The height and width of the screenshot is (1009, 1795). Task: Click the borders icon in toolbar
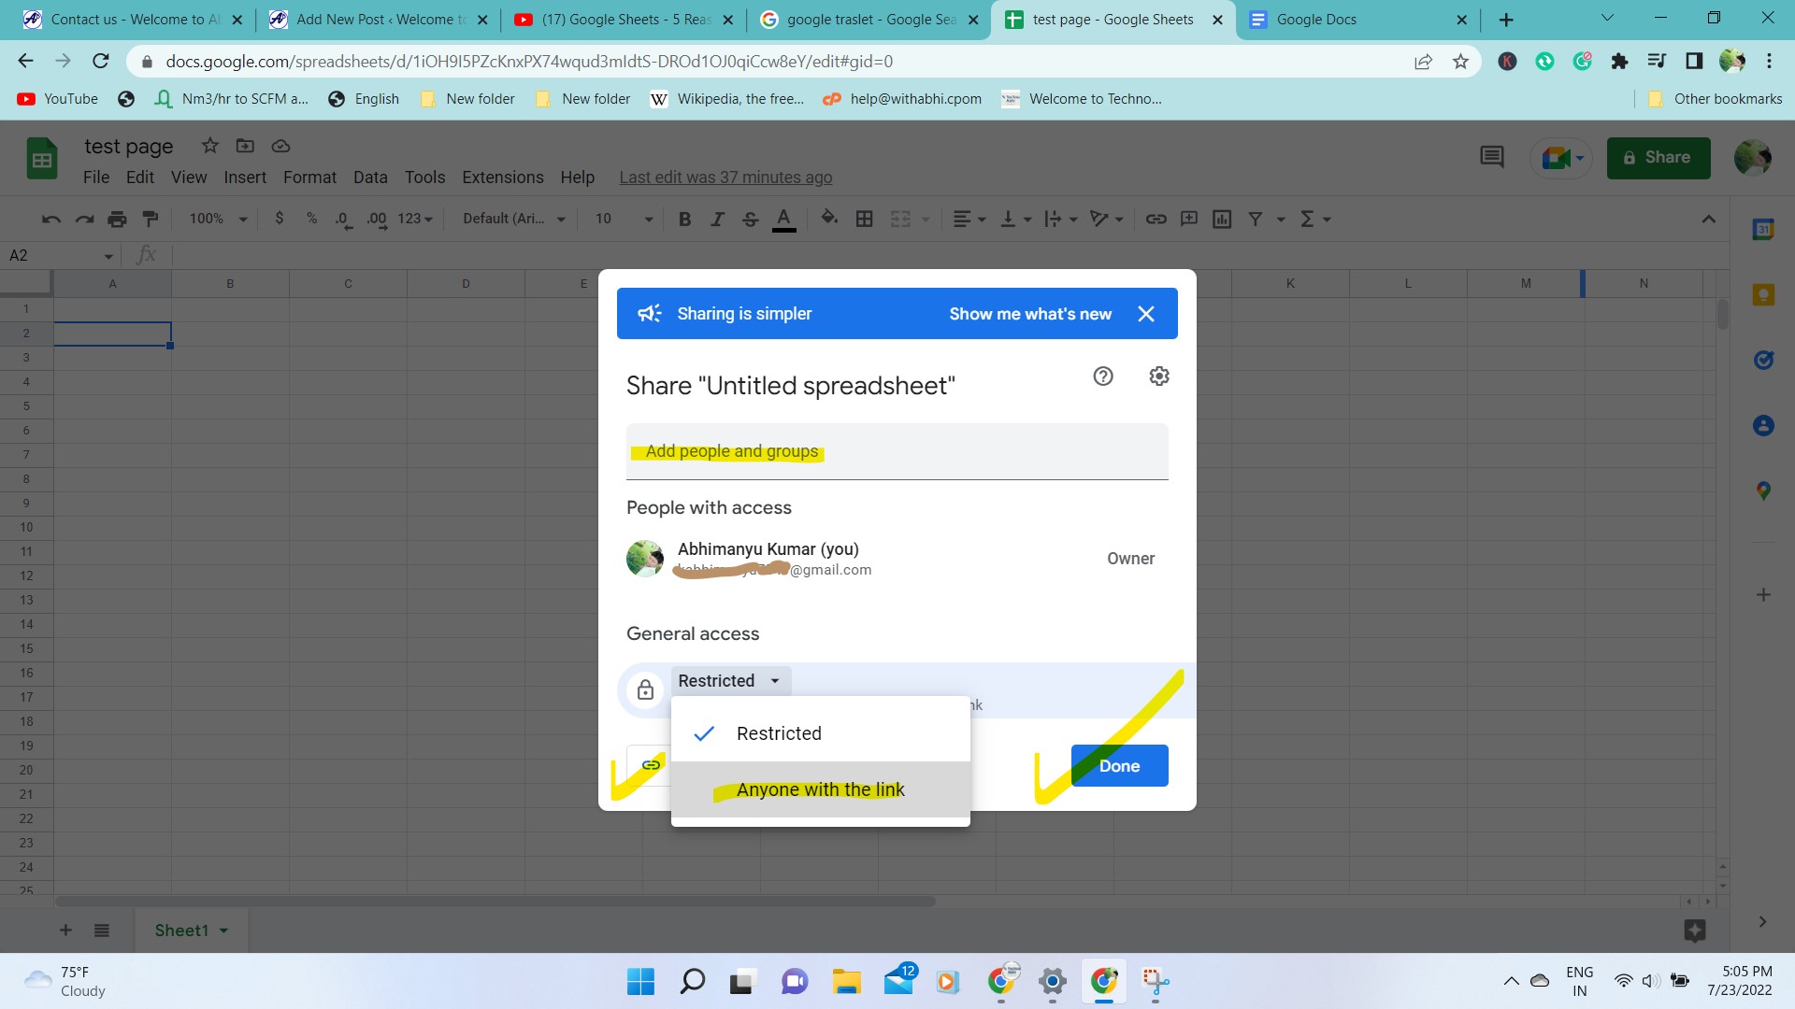(864, 218)
